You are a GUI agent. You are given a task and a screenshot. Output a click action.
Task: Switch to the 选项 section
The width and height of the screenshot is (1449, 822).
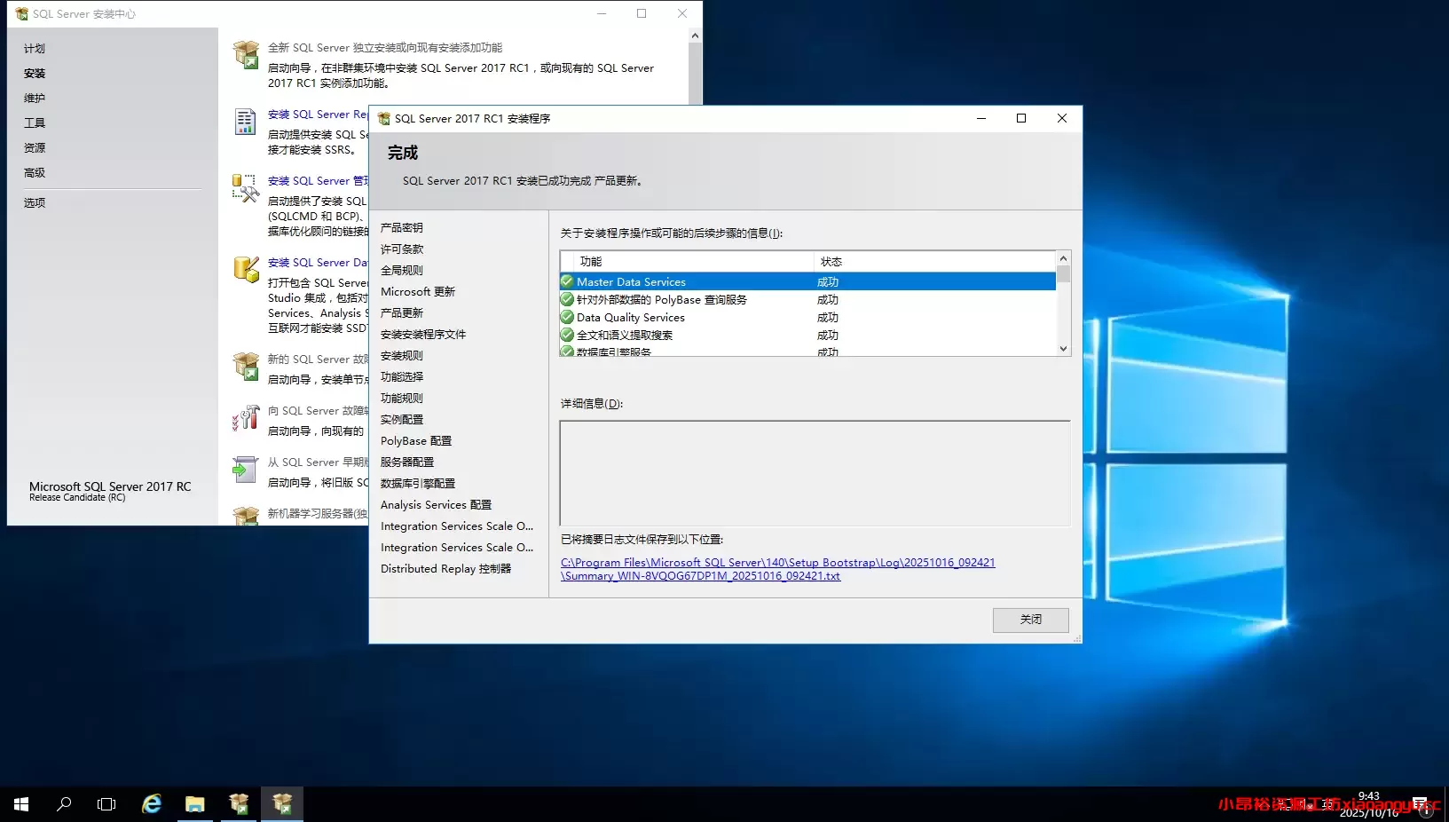point(35,202)
